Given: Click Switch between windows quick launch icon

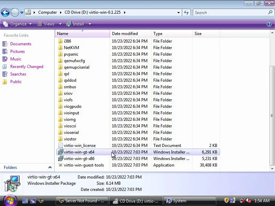Looking at the screenshot, I should pyautogui.click(x=33, y=201).
